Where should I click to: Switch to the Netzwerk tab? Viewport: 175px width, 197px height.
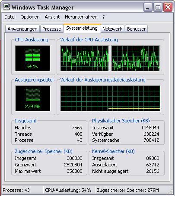tap(112, 29)
